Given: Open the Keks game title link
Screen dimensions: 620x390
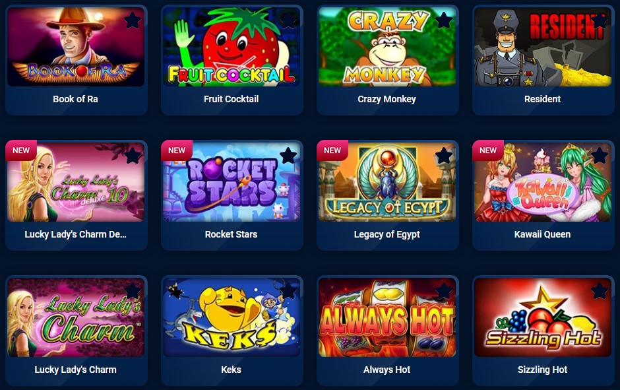Looking at the screenshot, I should 232,370.
